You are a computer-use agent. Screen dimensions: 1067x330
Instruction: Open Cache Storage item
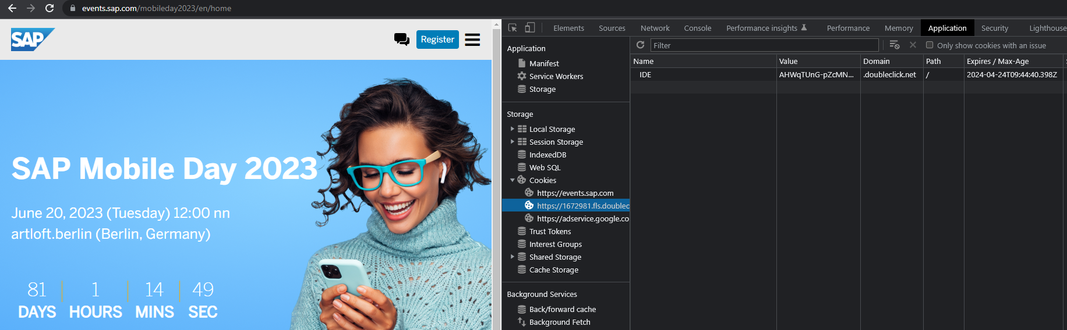tap(553, 270)
